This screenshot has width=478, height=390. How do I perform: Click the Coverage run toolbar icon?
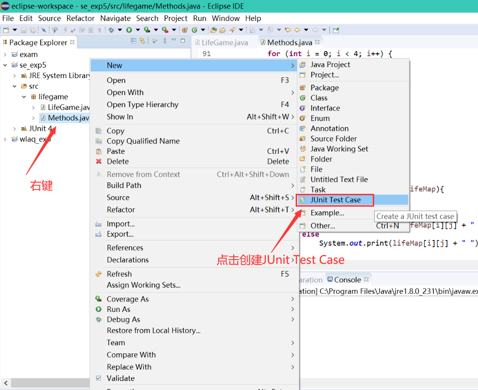click(x=147, y=30)
